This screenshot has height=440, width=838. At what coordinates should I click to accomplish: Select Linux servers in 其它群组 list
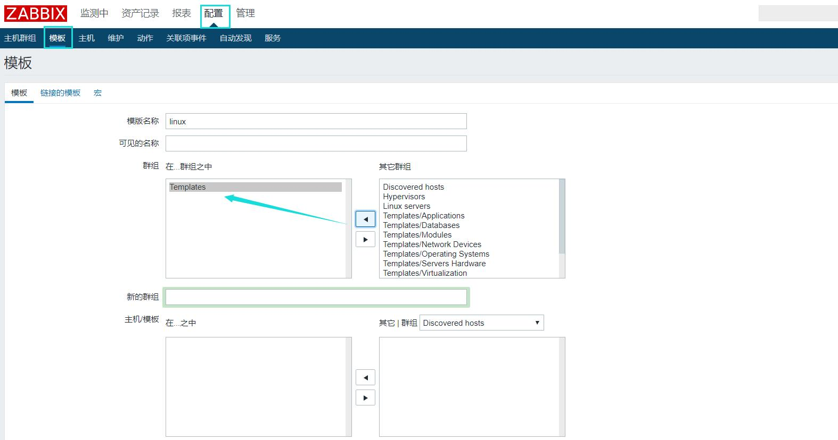coord(406,206)
